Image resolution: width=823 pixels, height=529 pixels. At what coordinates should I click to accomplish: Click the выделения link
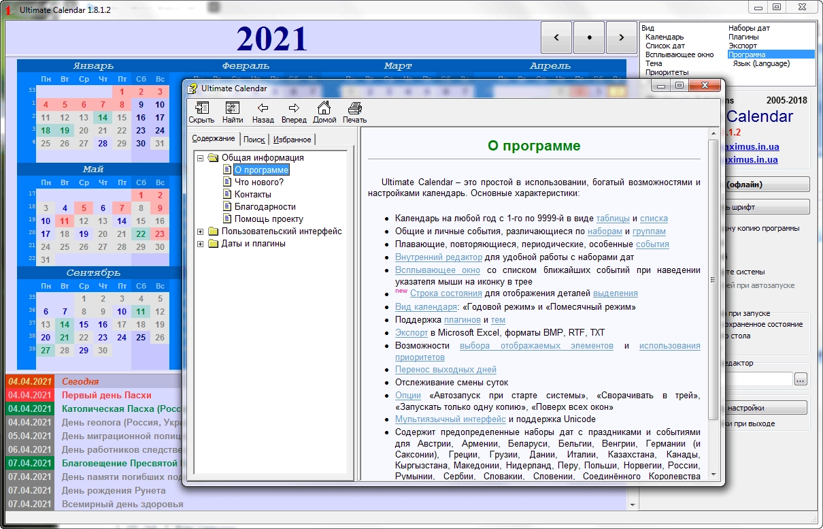(x=616, y=293)
